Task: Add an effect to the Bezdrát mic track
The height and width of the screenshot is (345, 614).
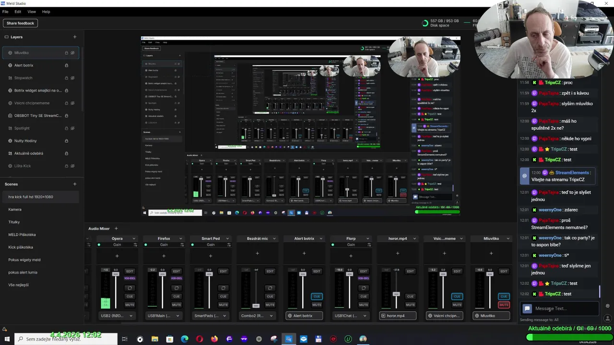Action: 257,253
